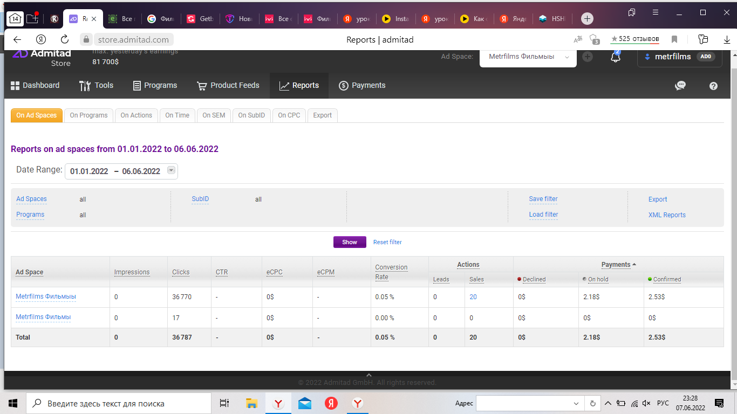The height and width of the screenshot is (414, 737).
Task: Click the Load filter link
Action: [543, 215]
